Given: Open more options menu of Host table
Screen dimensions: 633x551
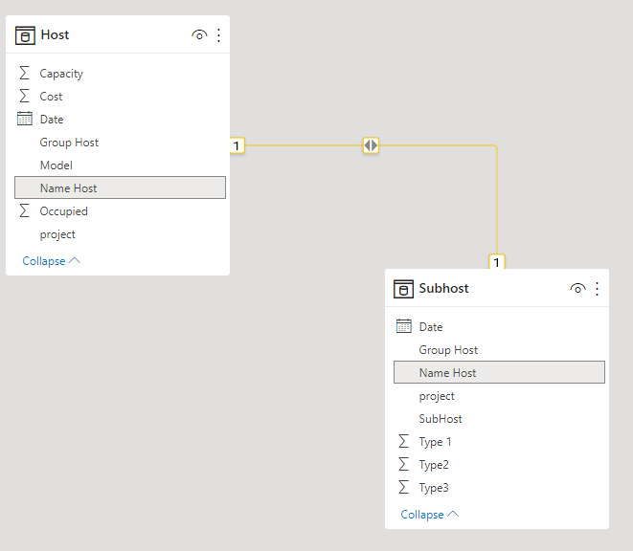Looking at the screenshot, I should [x=218, y=35].
